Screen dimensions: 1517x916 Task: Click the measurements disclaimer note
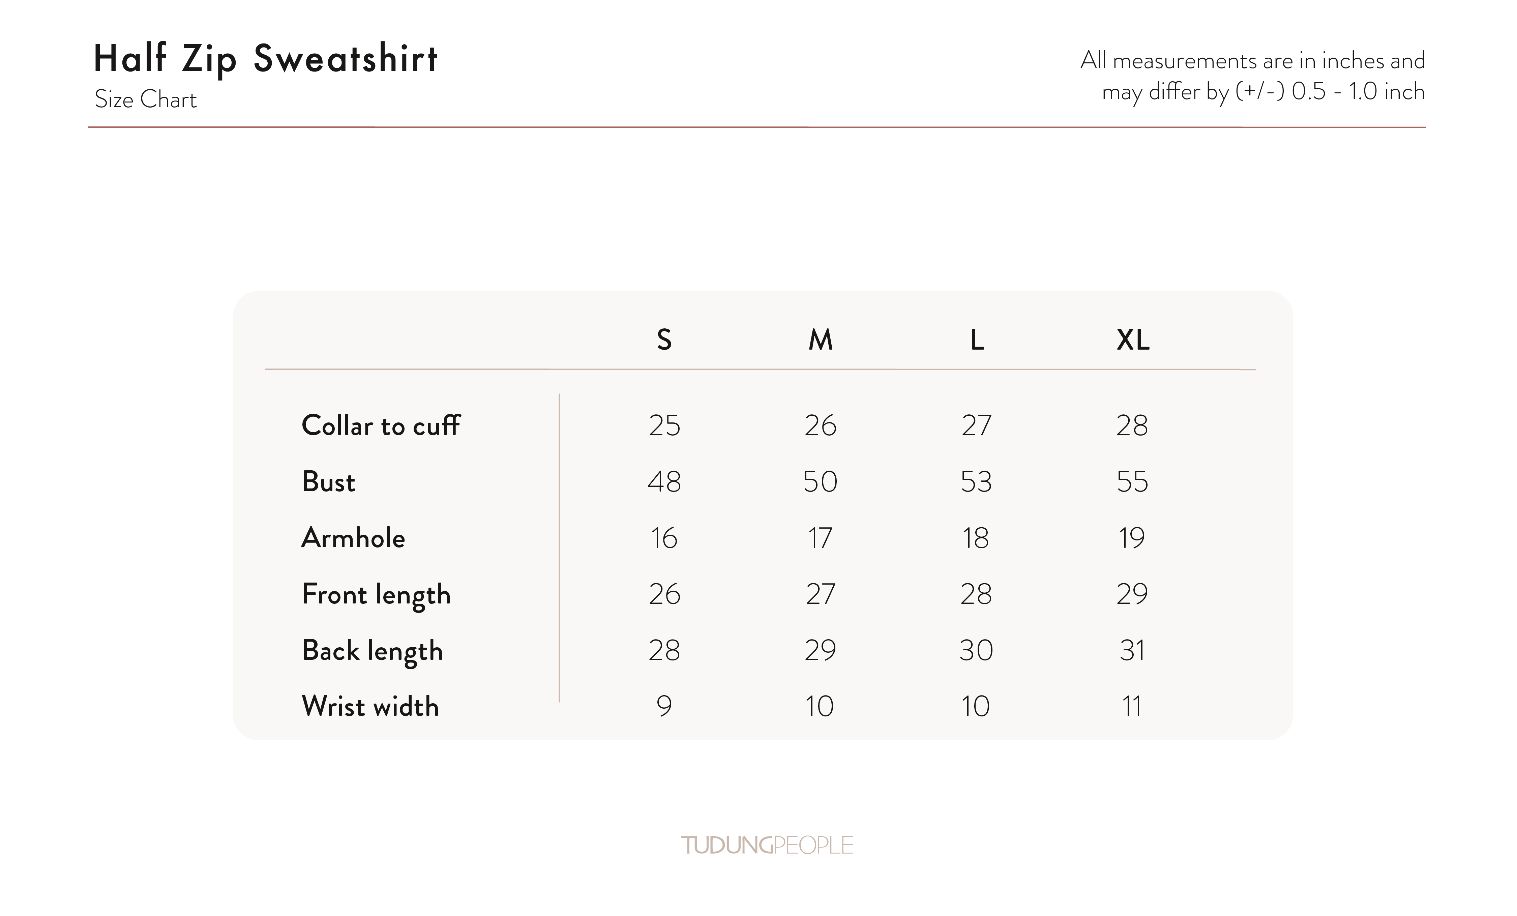[x=1252, y=76]
